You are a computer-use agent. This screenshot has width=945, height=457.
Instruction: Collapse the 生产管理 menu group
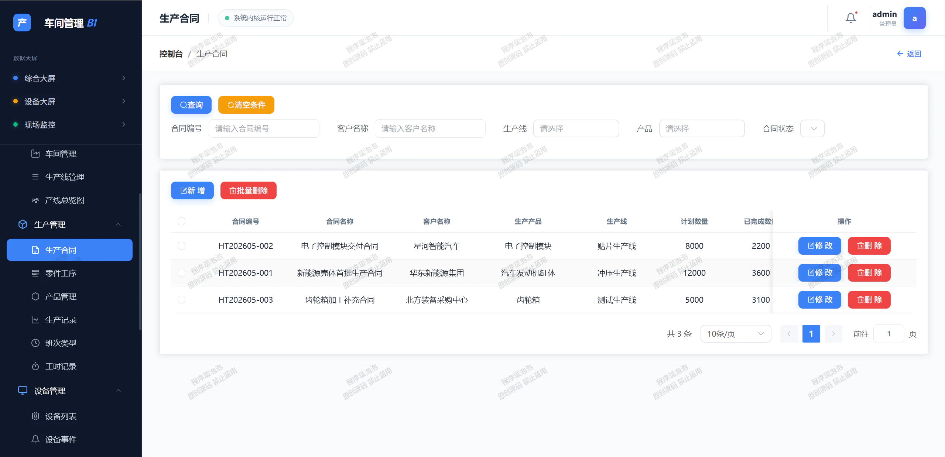tap(118, 224)
